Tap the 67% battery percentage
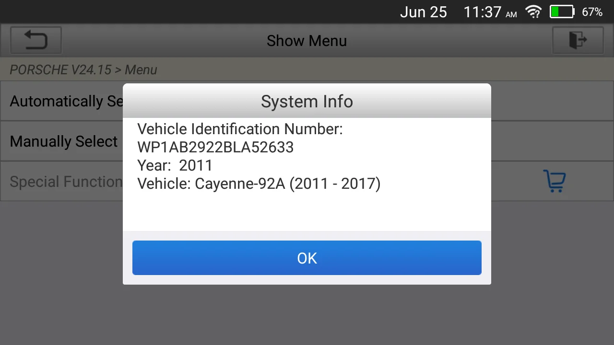Image resolution: width=614 pixels, height=345 pixels. pyautogui.click(x=592, y=12)
